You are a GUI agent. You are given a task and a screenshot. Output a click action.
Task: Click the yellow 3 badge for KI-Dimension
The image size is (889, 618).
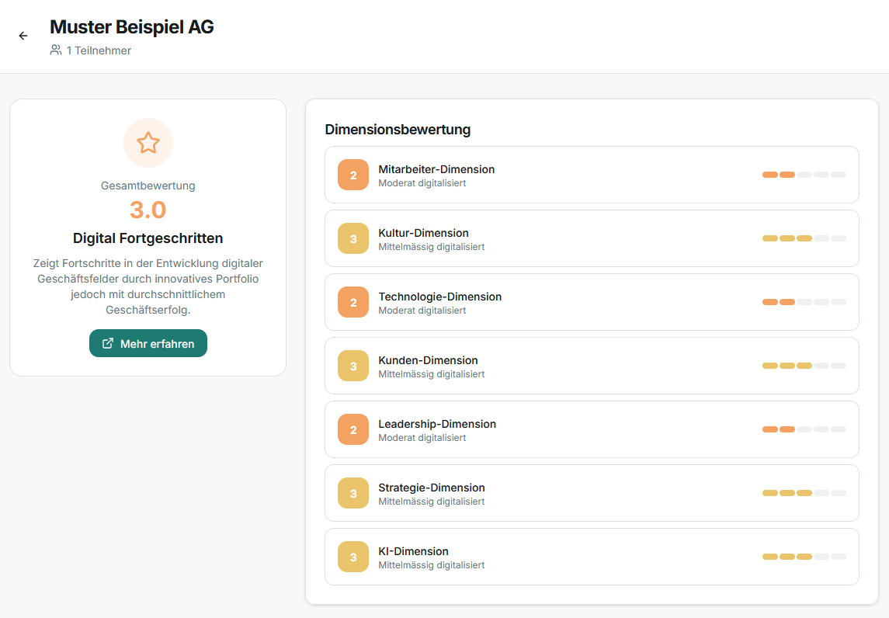coord(353,557)
